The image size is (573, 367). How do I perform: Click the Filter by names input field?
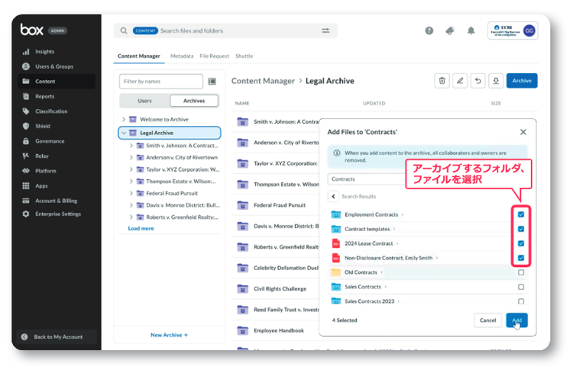coord(161,81)
